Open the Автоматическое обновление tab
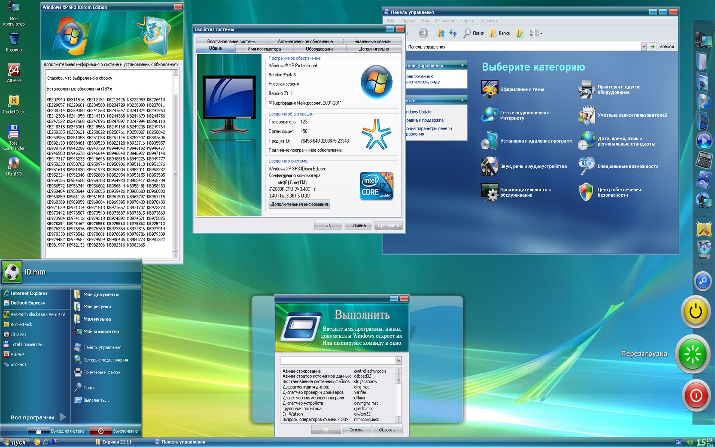 coord(305,41)
